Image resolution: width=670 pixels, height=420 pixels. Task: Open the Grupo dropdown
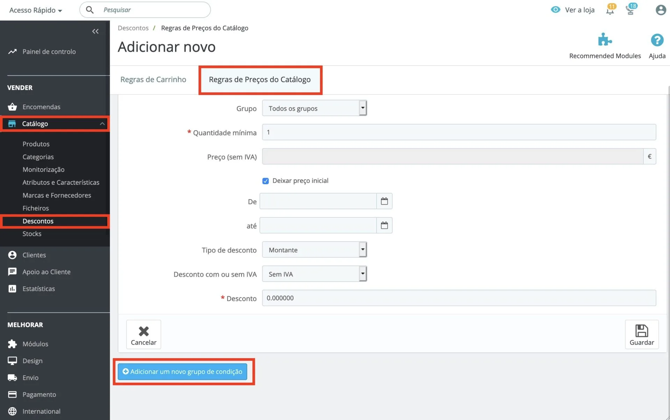click(x=314, y=108)
